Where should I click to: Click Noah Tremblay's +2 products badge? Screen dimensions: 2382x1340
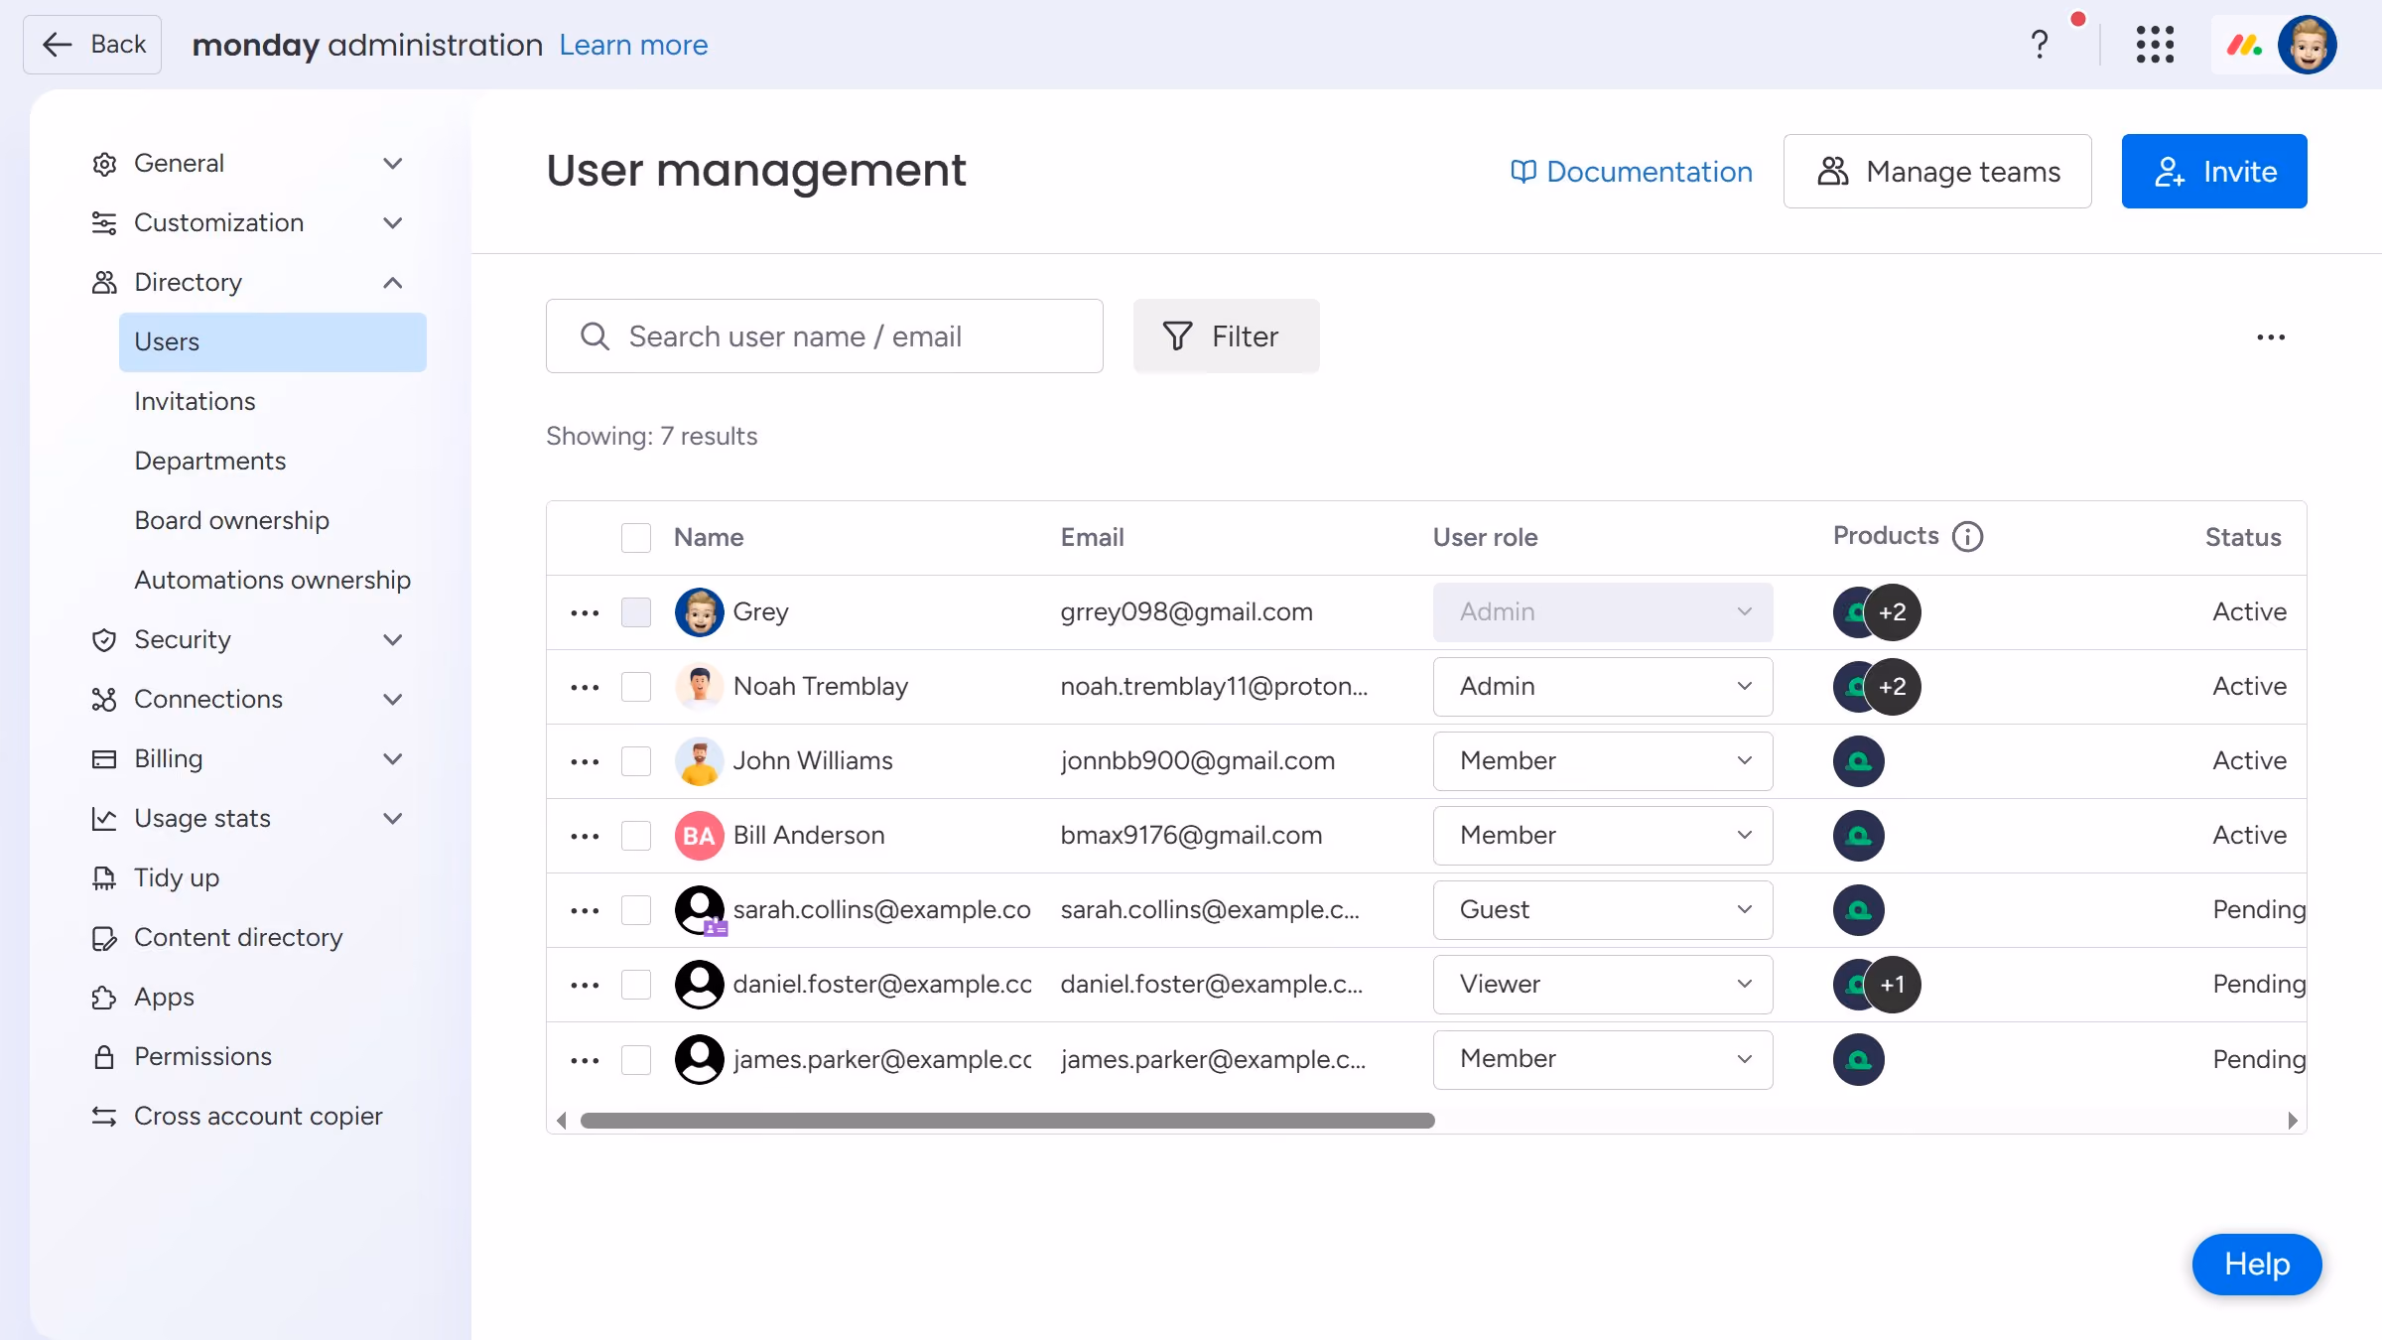1893,687
